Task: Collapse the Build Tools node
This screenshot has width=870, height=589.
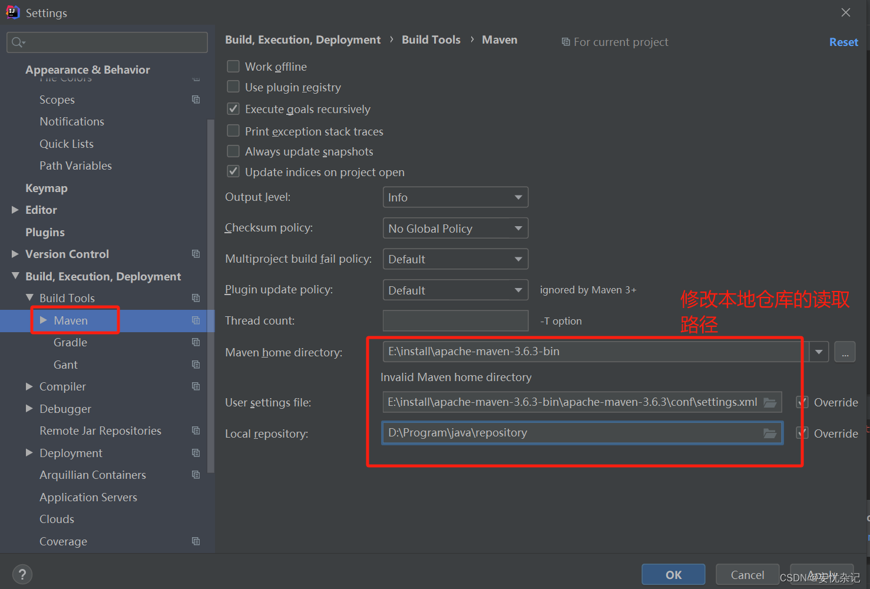Action: pyautogui.click(x=29, y=297)
